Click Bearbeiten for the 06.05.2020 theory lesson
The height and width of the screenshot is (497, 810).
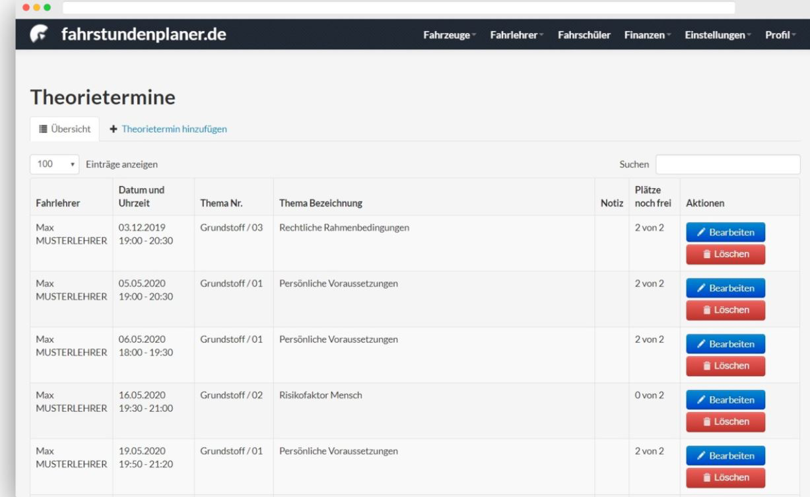[725, 343]
